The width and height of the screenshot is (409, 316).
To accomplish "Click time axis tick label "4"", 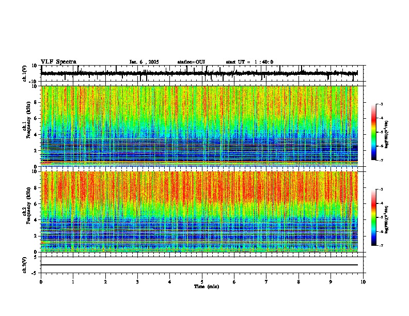I will click(170, 282).
